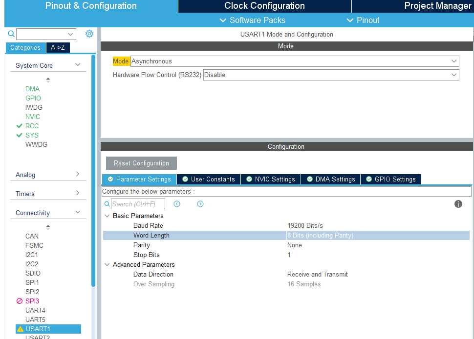Collapse the Basic Parameters section
Viewport: 474px width, 339px height.
(x=108, y=216)
